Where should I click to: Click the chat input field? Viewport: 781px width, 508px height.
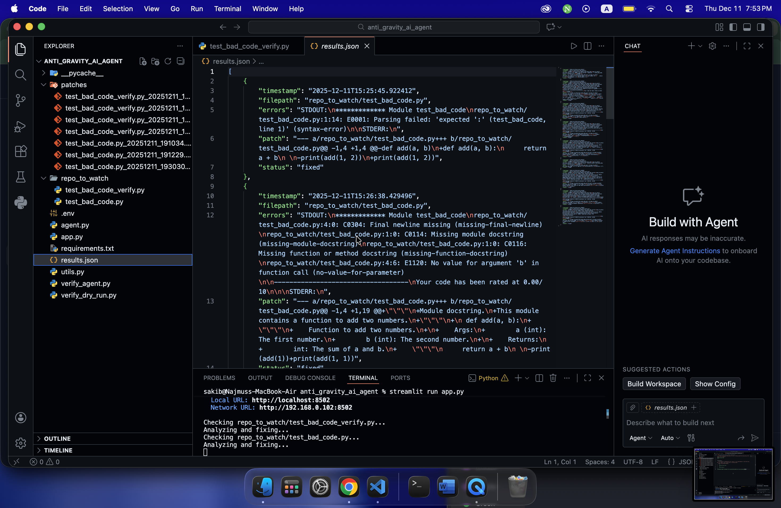(x=689, y=423)
